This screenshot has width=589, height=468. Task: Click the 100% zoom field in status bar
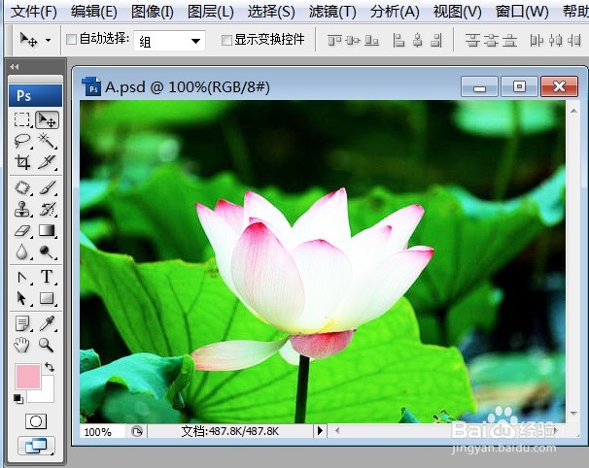pos(102,432)
